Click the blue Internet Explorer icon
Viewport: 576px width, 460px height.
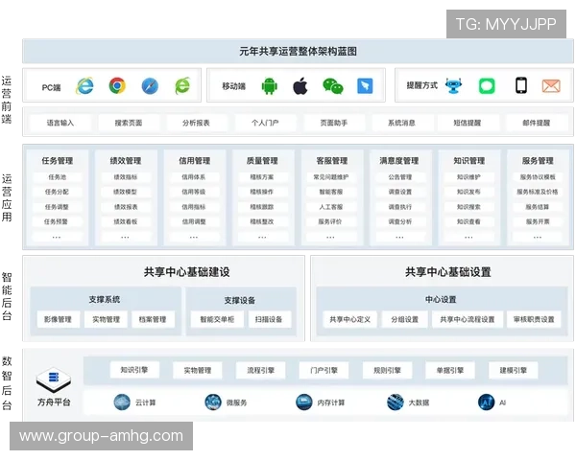(84, 86)
